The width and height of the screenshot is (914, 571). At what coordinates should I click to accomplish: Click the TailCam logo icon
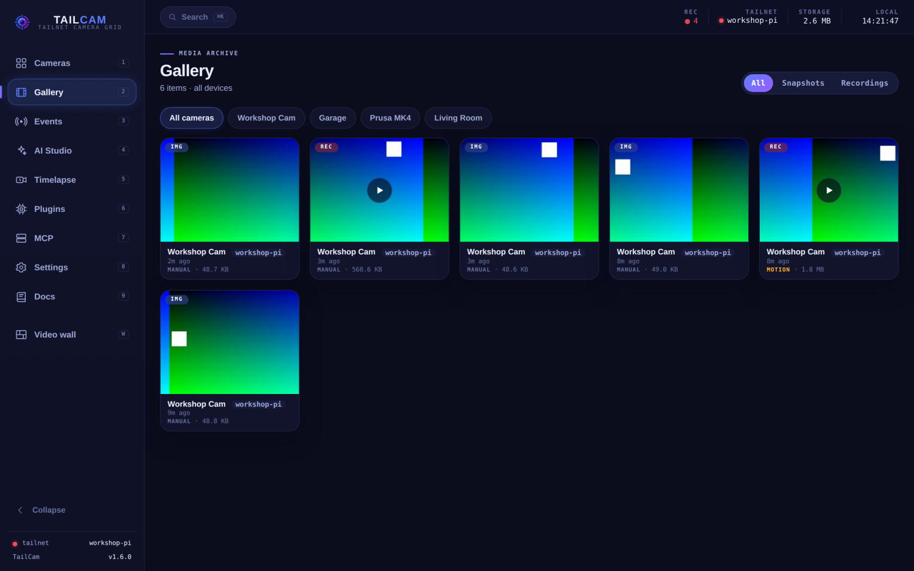point(22,22)
